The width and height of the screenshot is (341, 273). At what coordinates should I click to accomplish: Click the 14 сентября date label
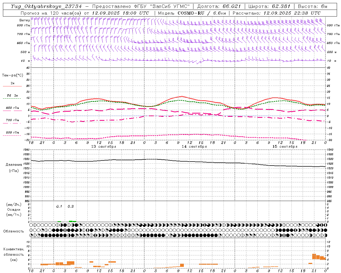point(194,147)
